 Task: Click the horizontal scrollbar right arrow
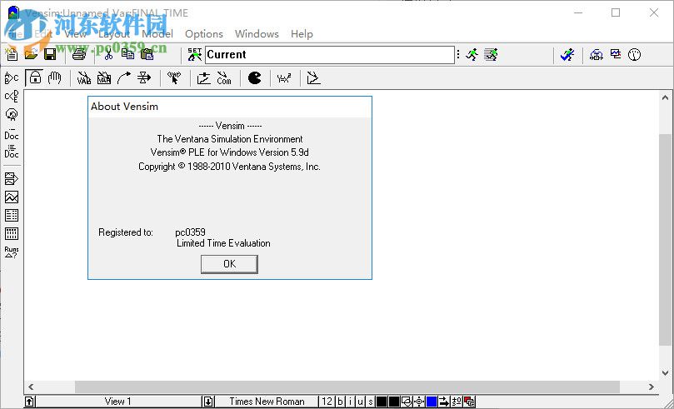pyautogui.click(x=652, y=387)
